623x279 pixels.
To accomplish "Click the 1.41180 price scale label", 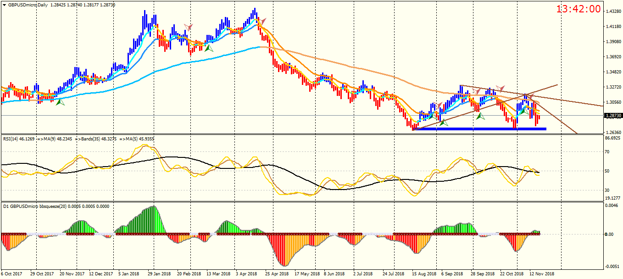I will pos(614,27).
